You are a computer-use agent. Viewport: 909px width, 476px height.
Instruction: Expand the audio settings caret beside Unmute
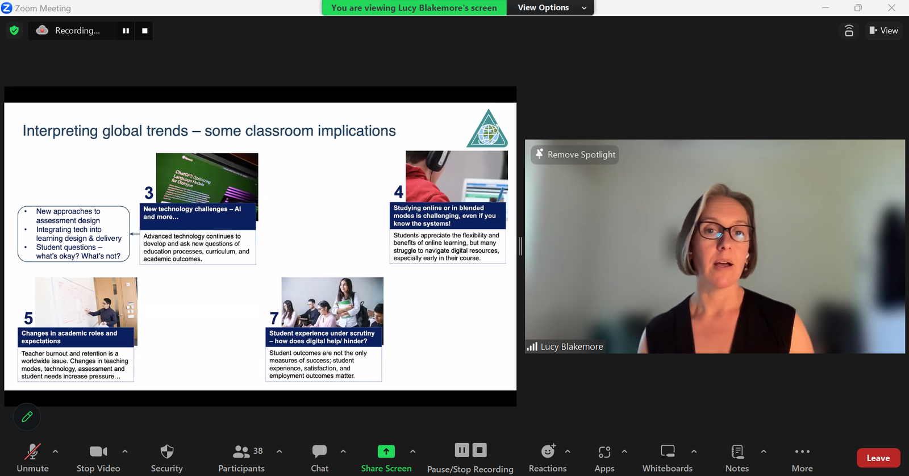[x=55, y=452]
